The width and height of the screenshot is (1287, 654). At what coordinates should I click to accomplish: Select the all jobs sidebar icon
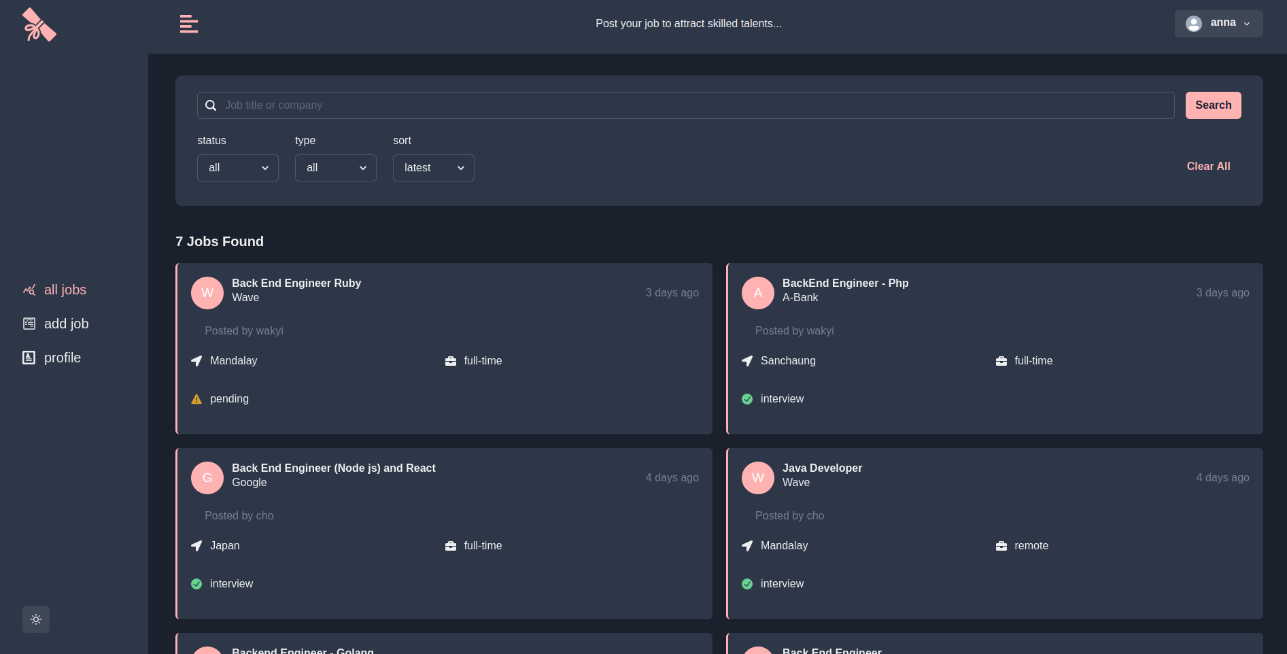tap(29, 290)
